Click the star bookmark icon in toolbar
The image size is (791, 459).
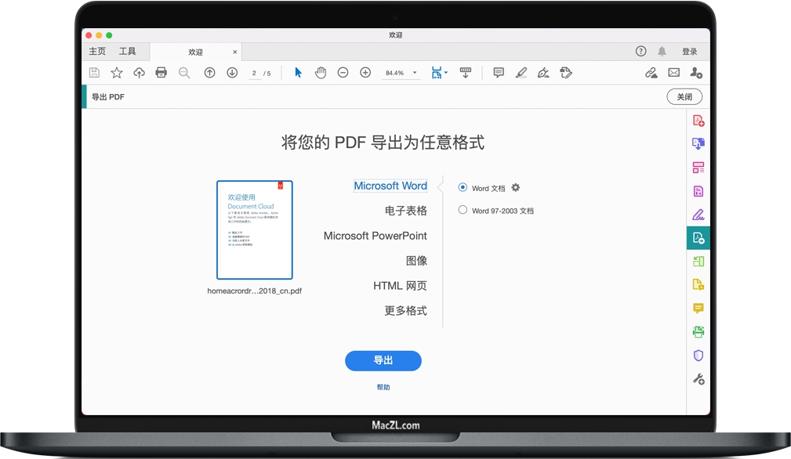(x=117, y=73)
